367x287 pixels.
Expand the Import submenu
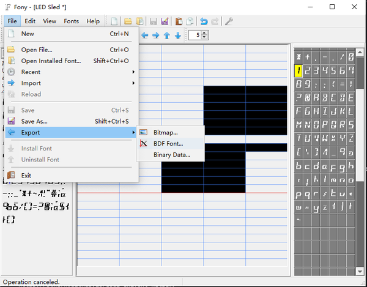(72, 83)
